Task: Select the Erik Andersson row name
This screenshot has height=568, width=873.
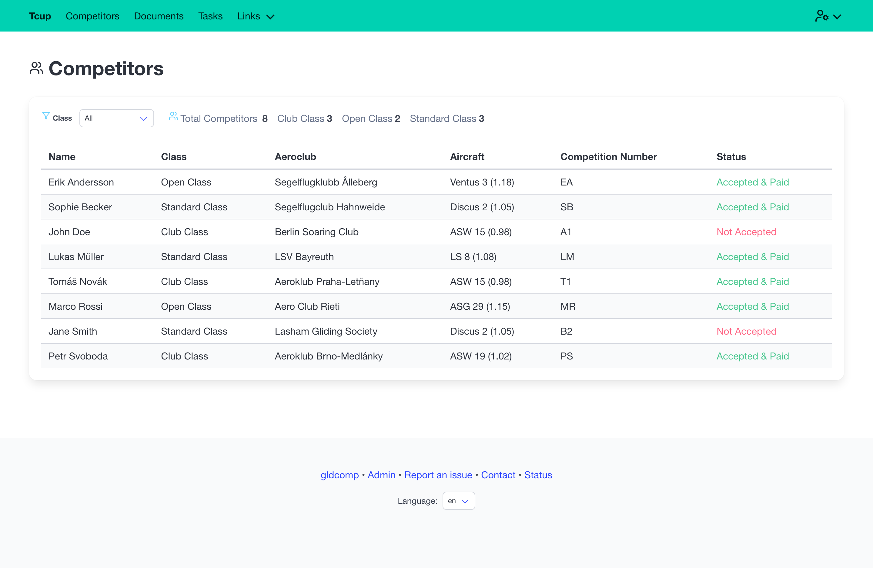Action: 81,182
